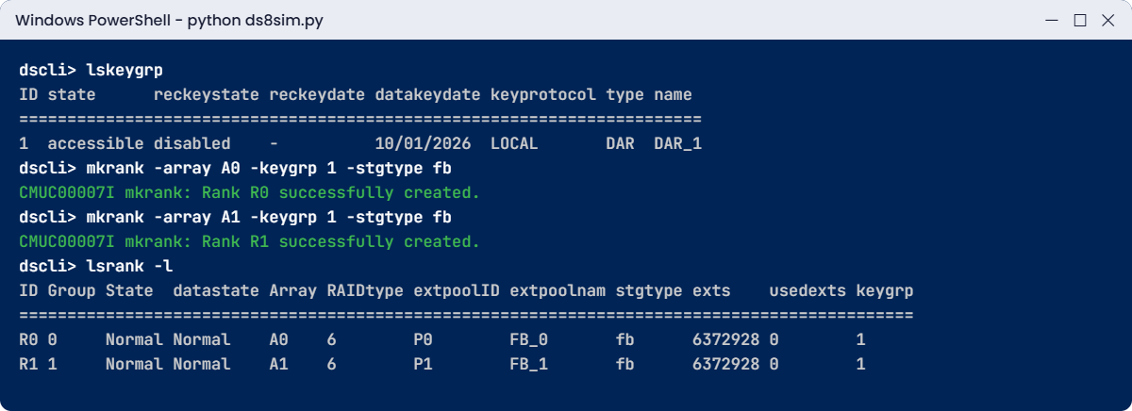Click the 'R1' rank ID cell

coord(28,364)
